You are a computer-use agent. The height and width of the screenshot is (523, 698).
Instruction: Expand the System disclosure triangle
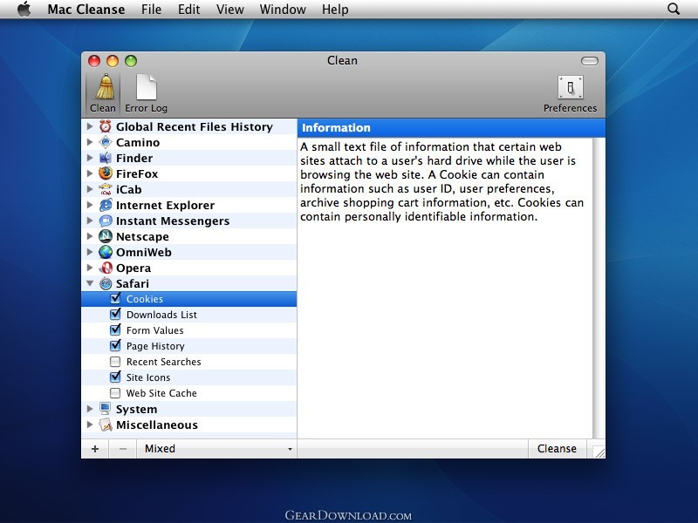90,408
